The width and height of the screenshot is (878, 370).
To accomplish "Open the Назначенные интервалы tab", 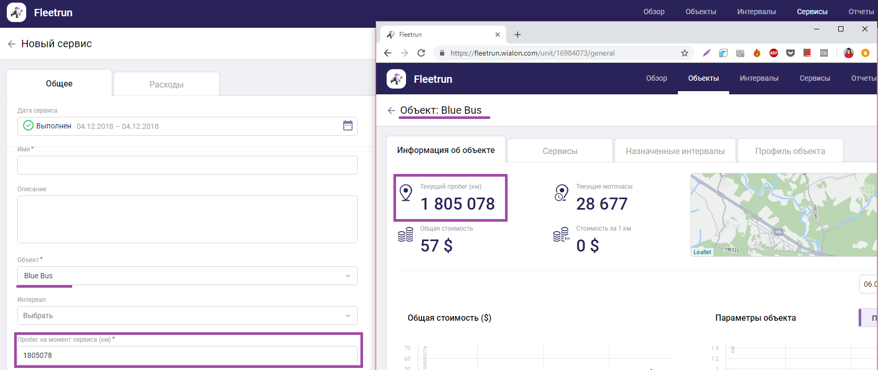I will tap(675, 151).
